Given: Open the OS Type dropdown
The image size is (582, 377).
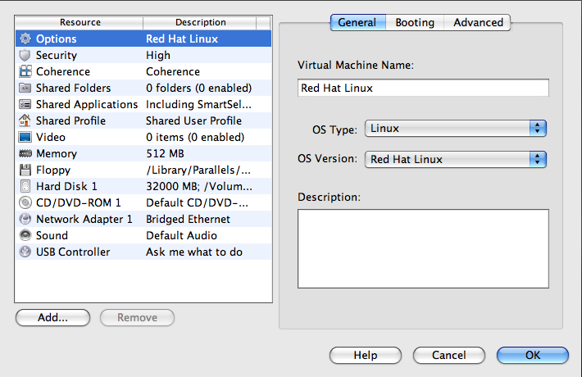Looking at the screenshot, I should tap(456, 129).
